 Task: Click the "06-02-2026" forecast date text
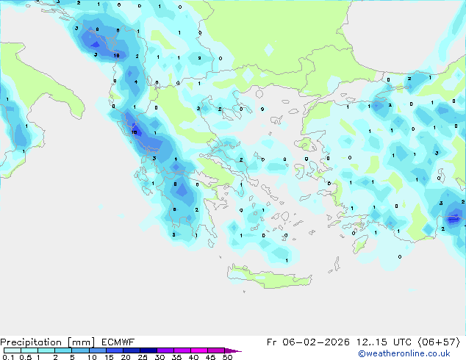point(316,342)
